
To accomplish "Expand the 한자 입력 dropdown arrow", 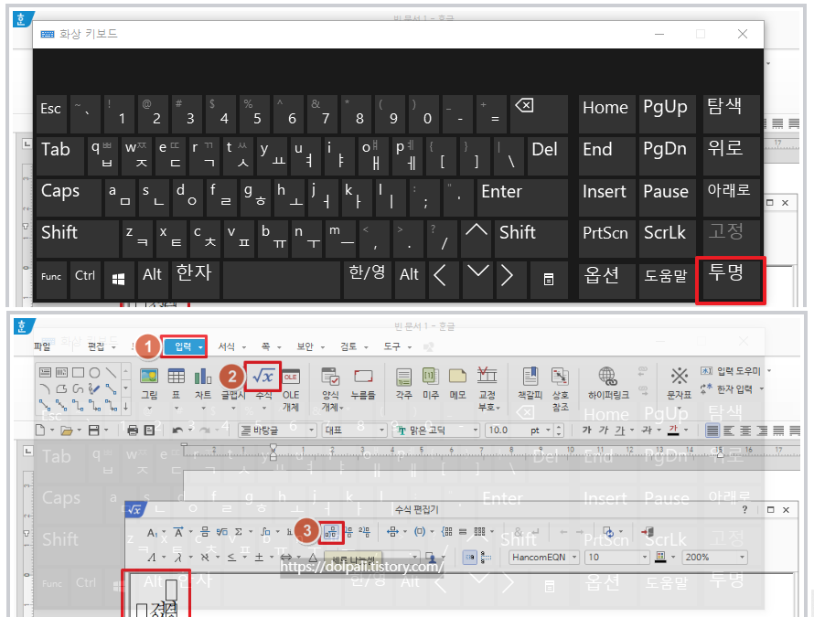I will 762,388.
